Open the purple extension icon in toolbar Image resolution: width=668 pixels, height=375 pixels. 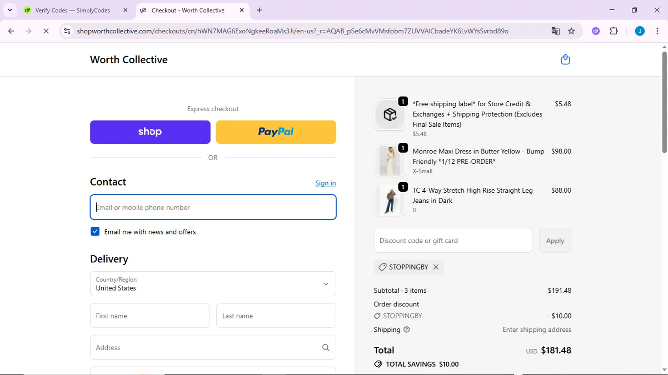click(x=596, y=31)
